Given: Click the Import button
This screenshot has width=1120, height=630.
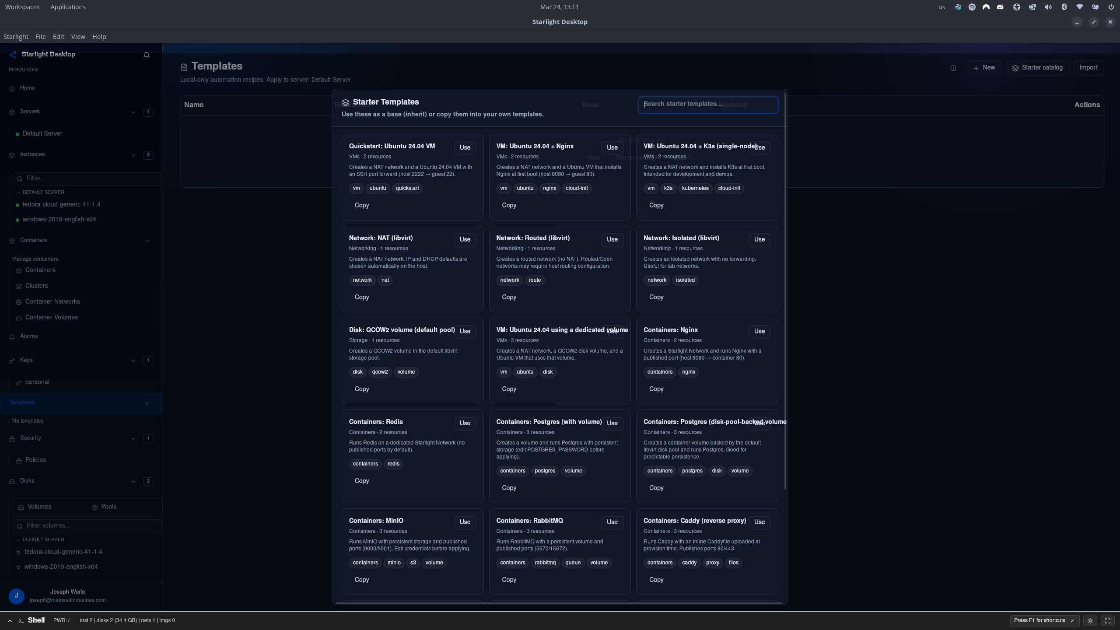Looking at the screenshot, I should click(x=1088, y=68).
